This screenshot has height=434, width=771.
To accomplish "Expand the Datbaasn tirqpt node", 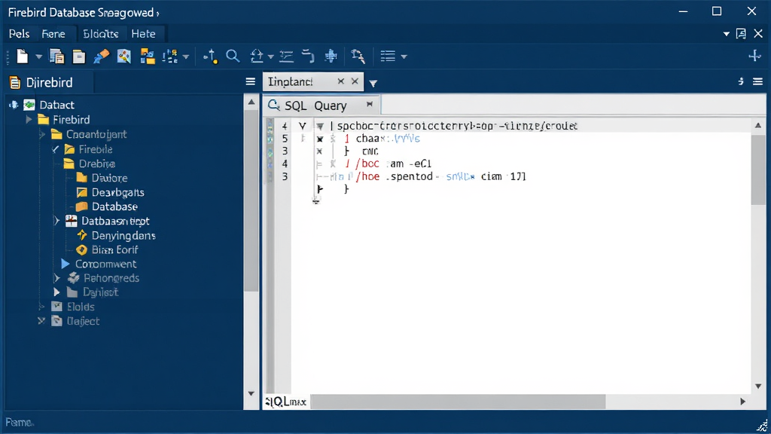I will tap(56, 221).
